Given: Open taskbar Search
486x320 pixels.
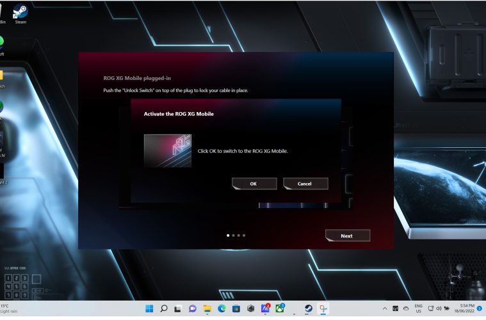Looking at the screenshot, I should [x=164, y=308].
